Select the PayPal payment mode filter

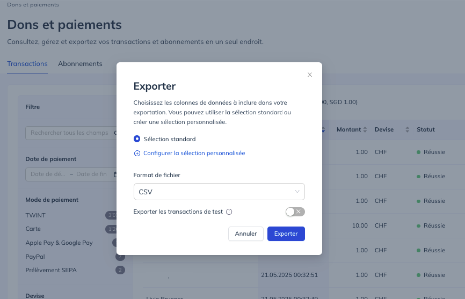[x=35, y=257]
